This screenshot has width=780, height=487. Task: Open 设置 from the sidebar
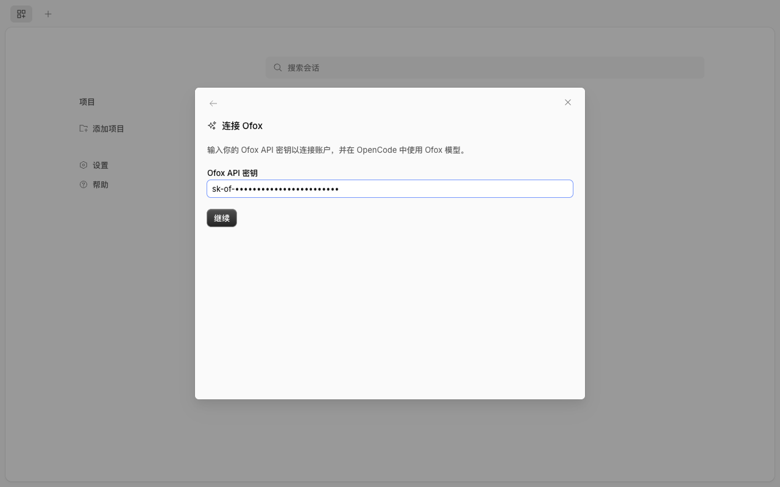(101, 165)
